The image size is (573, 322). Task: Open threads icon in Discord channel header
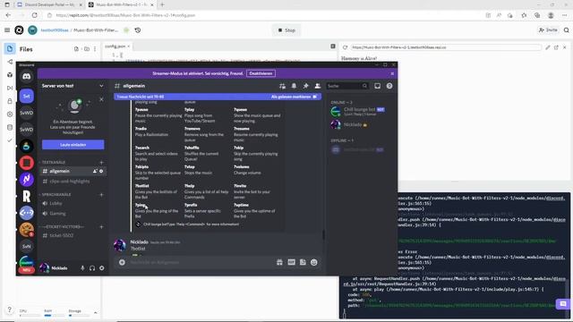pyautogui.click(x=282, y=86)
